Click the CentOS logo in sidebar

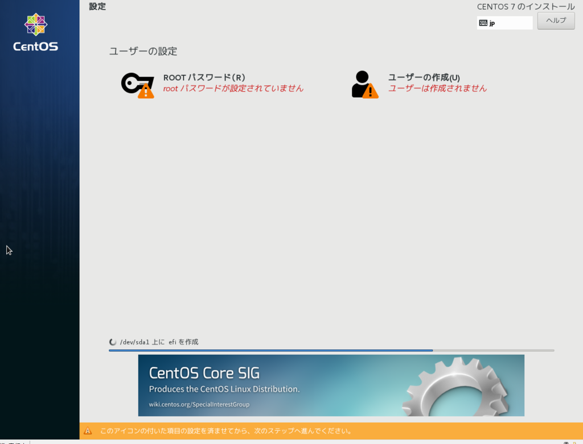[x=36, y=32]
